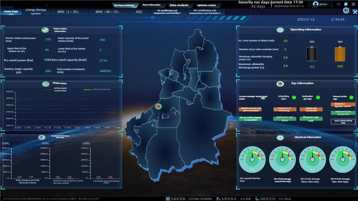Click the Power curve waveform icon
The image size is (358, 201).
click(x=45, y=84)
